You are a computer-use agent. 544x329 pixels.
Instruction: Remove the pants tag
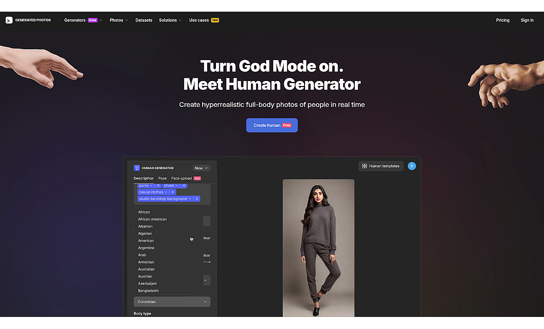click(158, 185)
